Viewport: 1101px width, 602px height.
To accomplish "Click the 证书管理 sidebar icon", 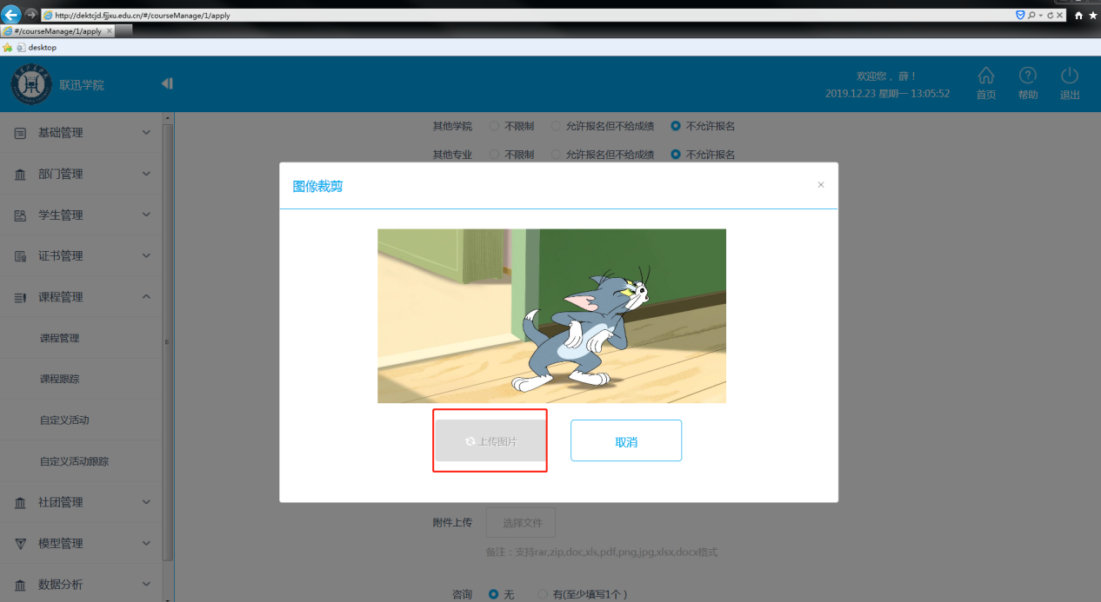I will [x=20, y=256].
